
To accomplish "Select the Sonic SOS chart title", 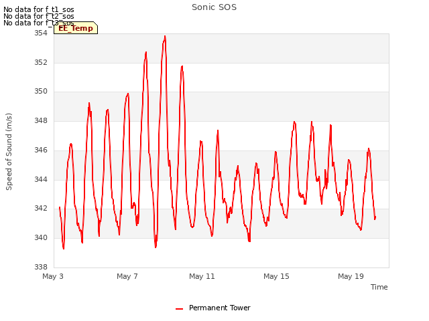I will point(214,7).
